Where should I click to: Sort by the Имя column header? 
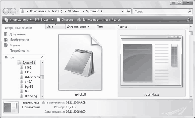[x=55, y=27]
